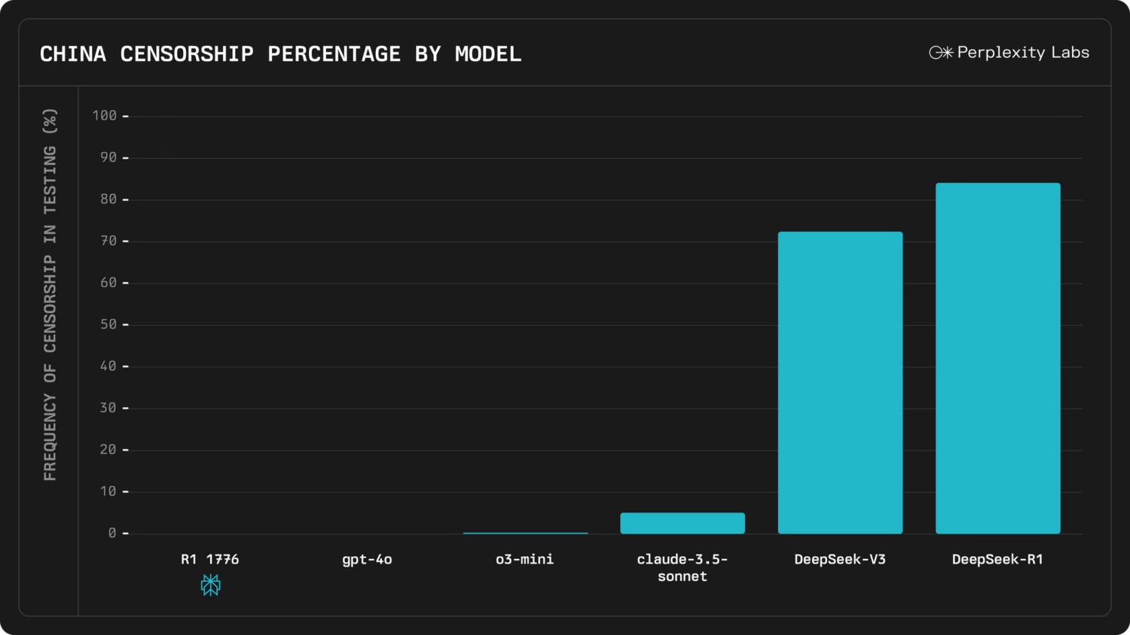The image size is (1130, 635).
Task: Click the o3-mini axis label
Action: pos(525,559)
